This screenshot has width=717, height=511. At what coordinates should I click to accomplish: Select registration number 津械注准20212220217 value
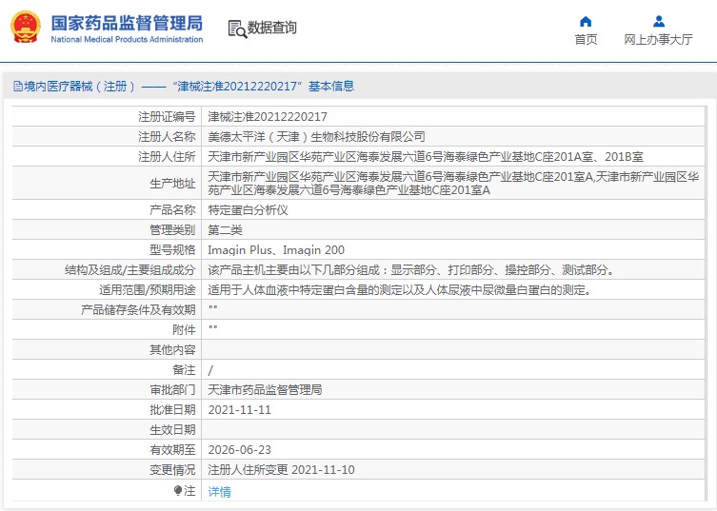coord(268,117)
